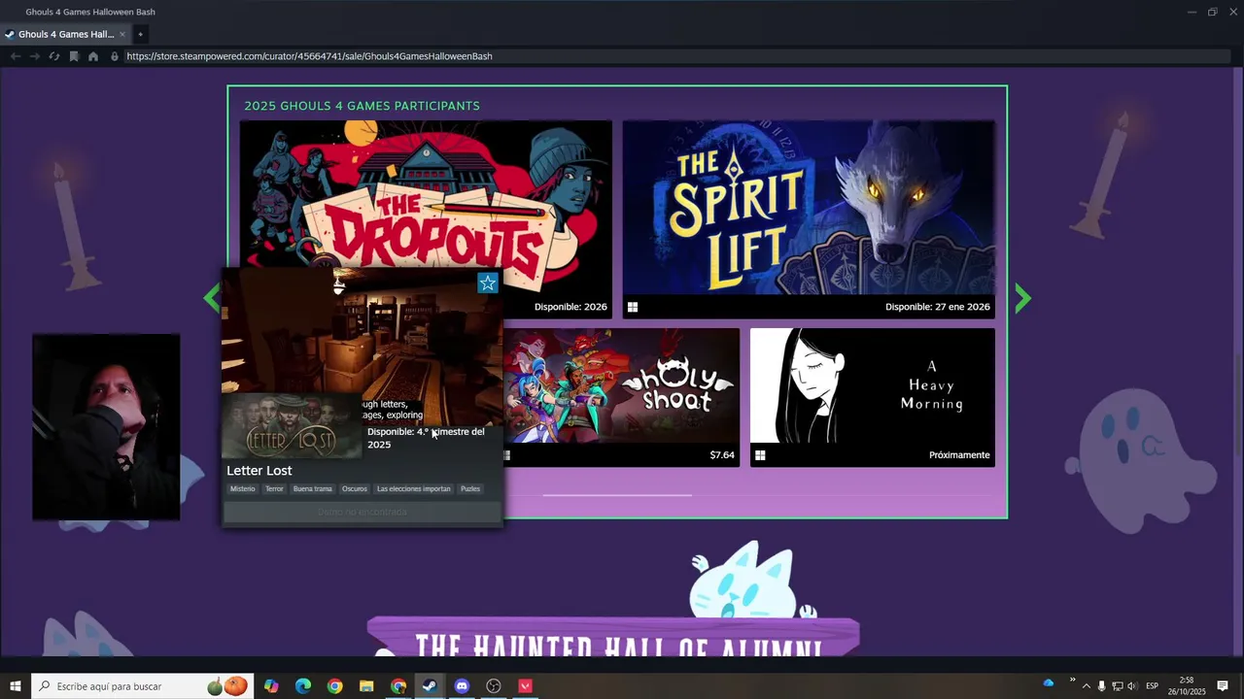Open A Heavy Morning game capsule
Image resolution: width=1244 pixels, height=699 pixels.
[x=873, y=397]
